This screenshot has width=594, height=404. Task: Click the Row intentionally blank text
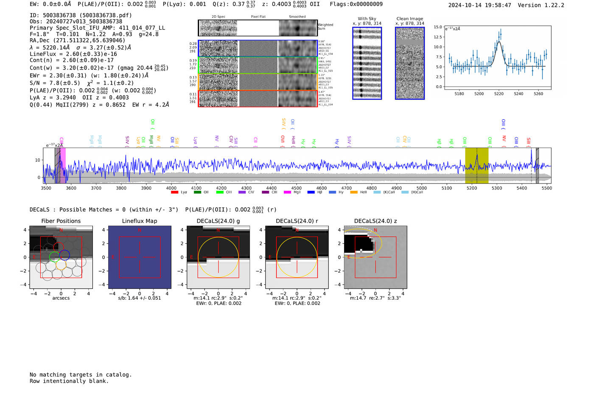(69, 381)
